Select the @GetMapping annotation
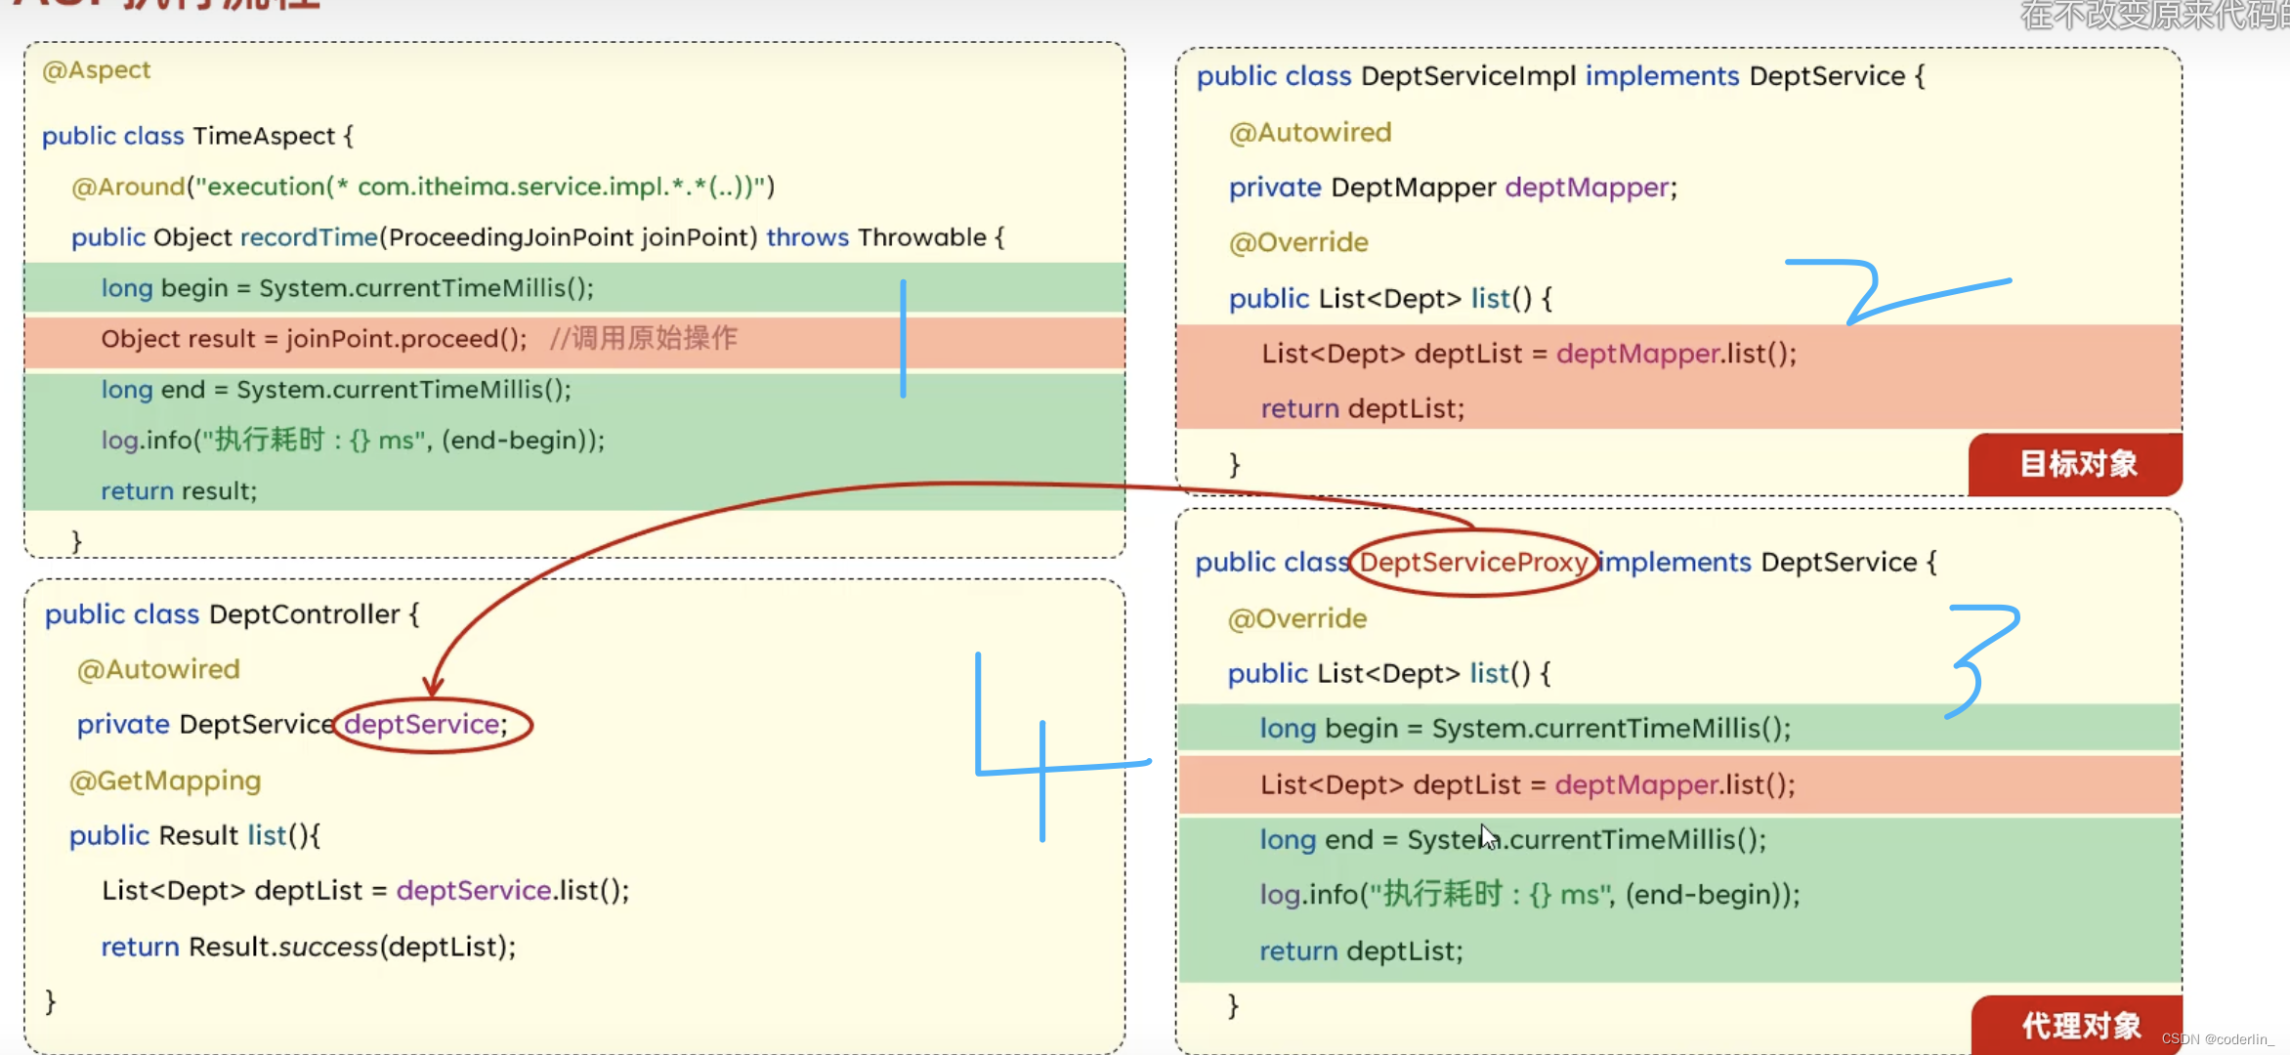Image resolution: width=2290 pixels, height=1055 pixels. click(x=165, y=781)
